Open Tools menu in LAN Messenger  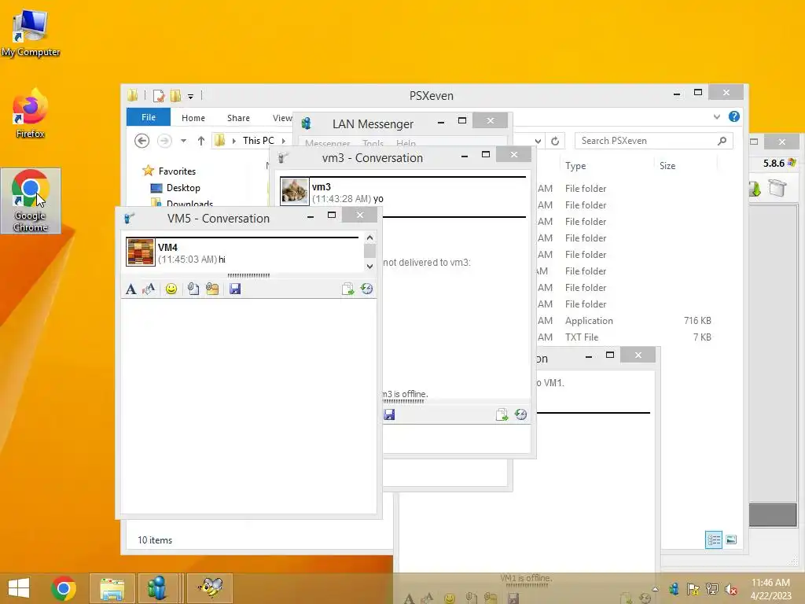click(373, 143)
